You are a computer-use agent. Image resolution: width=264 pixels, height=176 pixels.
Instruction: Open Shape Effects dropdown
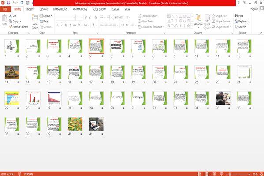click(222, 27)
